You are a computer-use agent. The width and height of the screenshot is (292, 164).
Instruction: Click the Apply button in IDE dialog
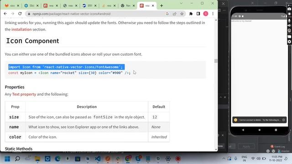click(246, 147)
